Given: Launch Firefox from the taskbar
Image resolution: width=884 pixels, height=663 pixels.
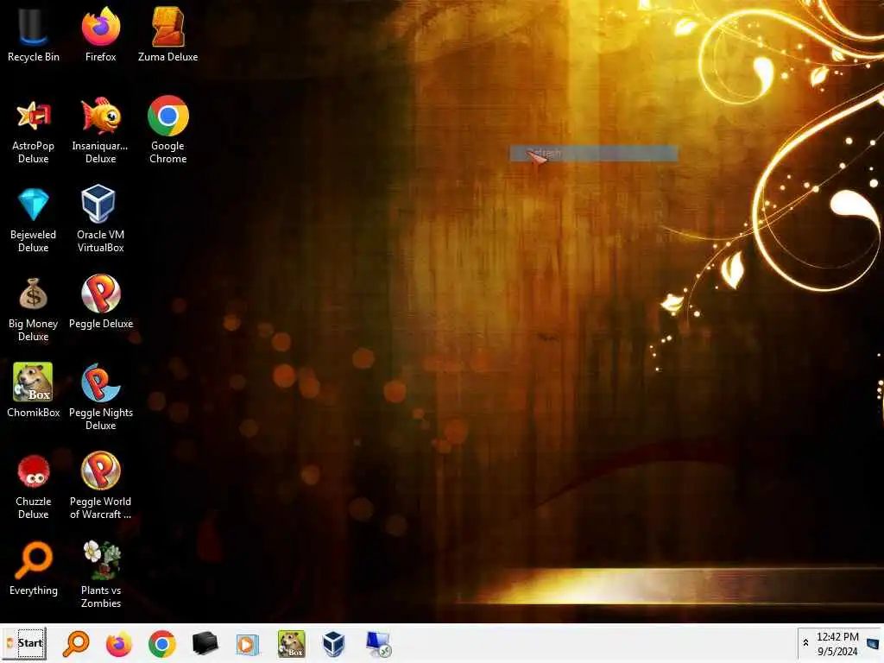Looking at the screenshot, I should (x=118, y=644).
